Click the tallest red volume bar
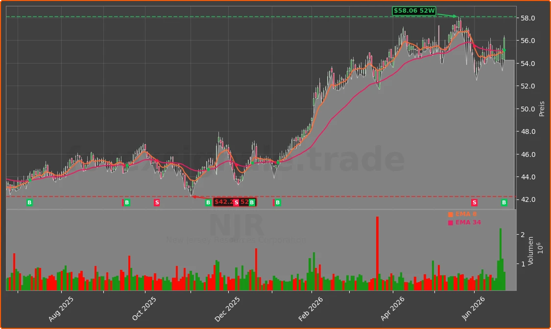Image resolution: width=551 pixels, height=329 pixels. 378,253
